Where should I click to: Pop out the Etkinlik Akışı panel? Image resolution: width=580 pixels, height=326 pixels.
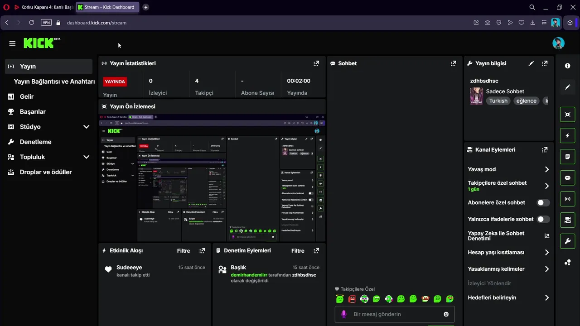(x=202, y=250)
